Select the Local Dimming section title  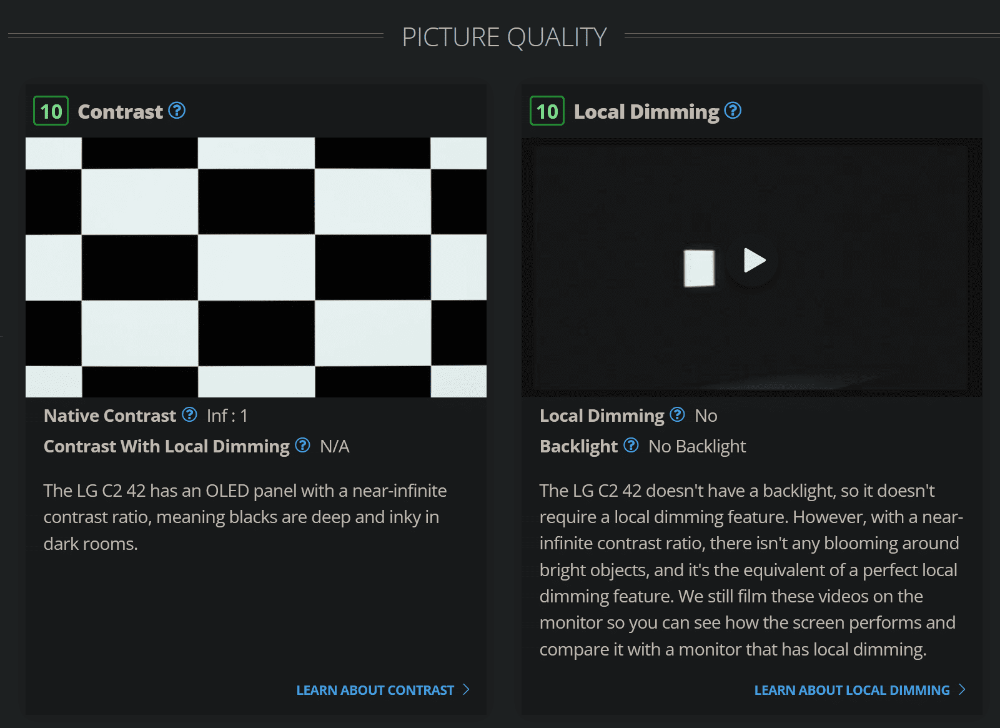coord(646,112)
